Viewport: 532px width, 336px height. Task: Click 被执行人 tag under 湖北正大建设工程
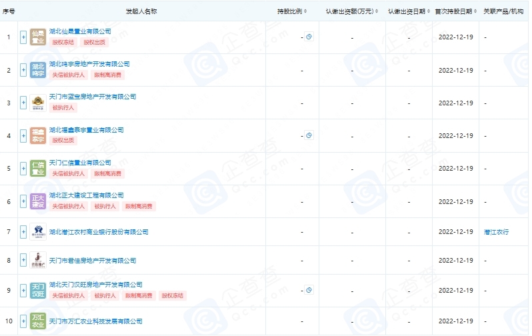click(x=105, y=206)
